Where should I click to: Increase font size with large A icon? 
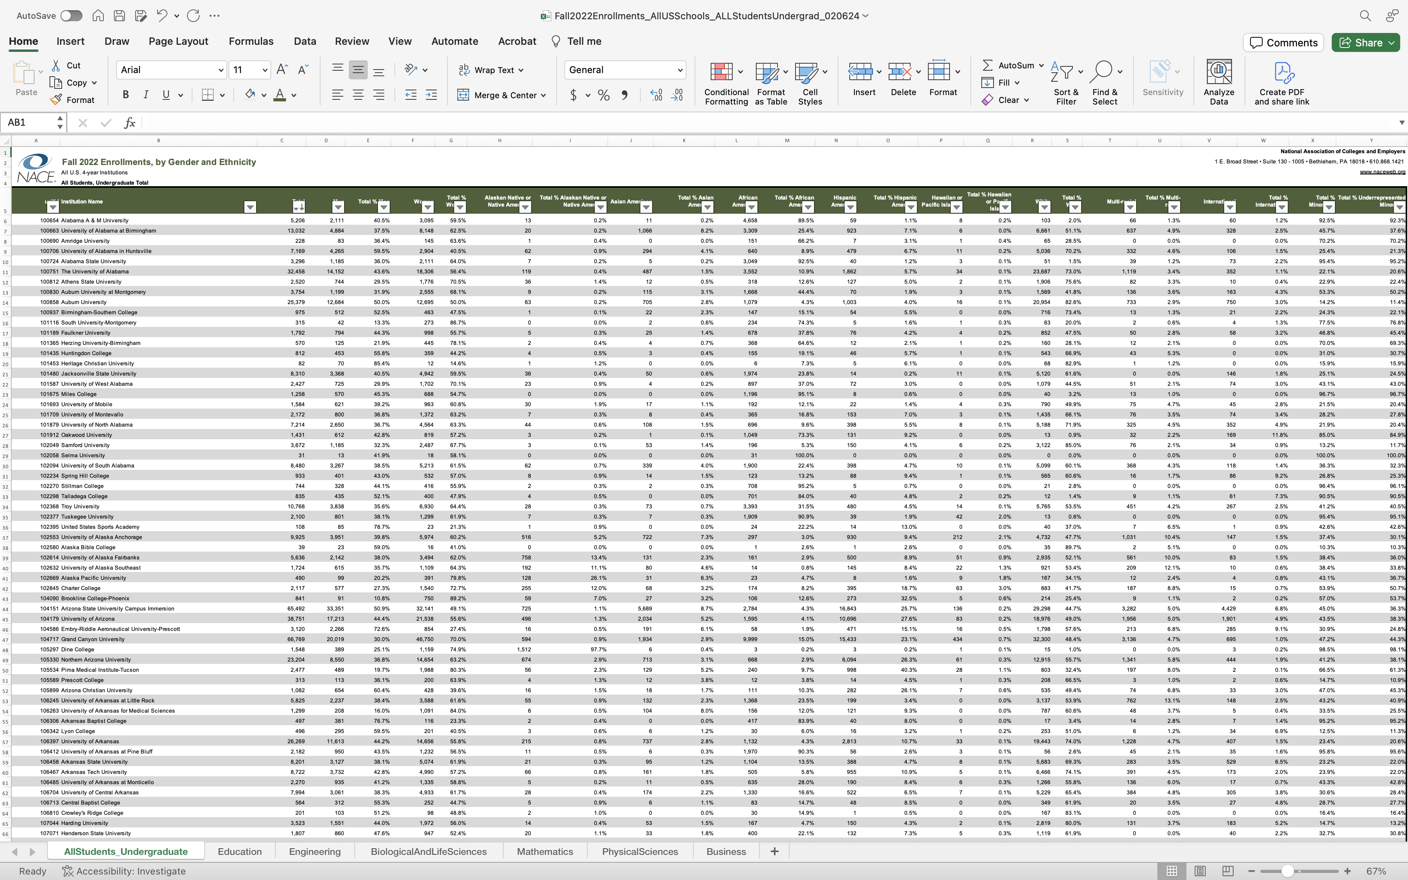[282, 70]
